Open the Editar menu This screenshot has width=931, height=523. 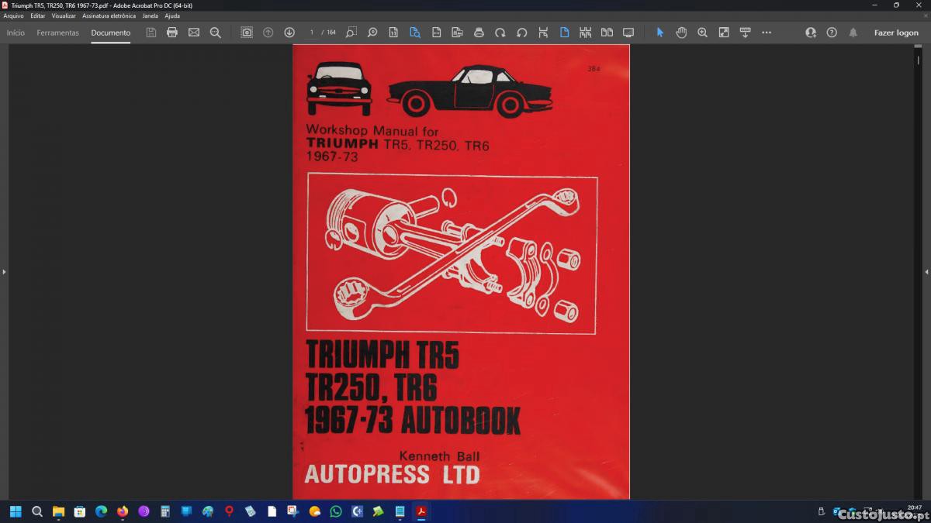tap(38, 15)
